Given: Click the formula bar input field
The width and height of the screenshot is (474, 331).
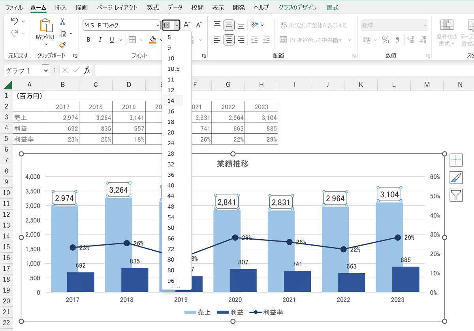Looking at the screenshot, I should (x=284, y=70).
